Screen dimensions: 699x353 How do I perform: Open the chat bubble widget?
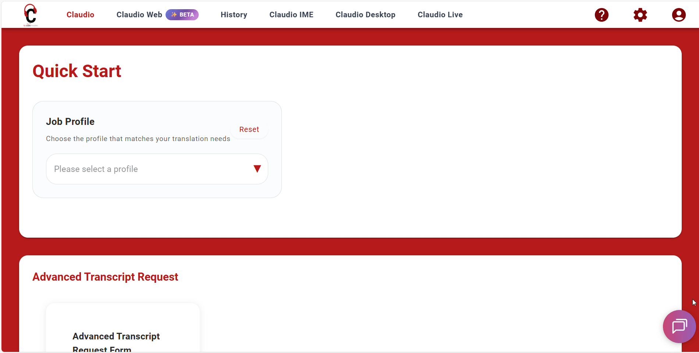tap(679, 326)
